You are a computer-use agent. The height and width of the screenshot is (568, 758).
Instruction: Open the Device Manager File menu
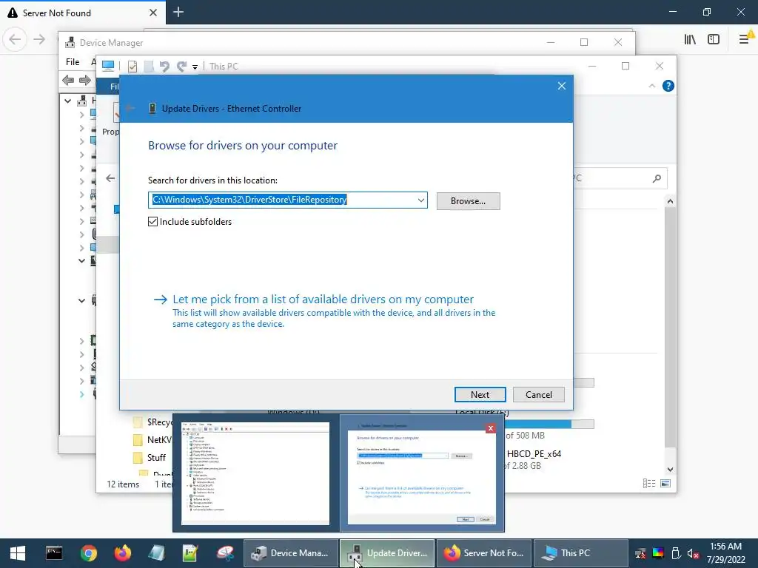pos(73,62)
